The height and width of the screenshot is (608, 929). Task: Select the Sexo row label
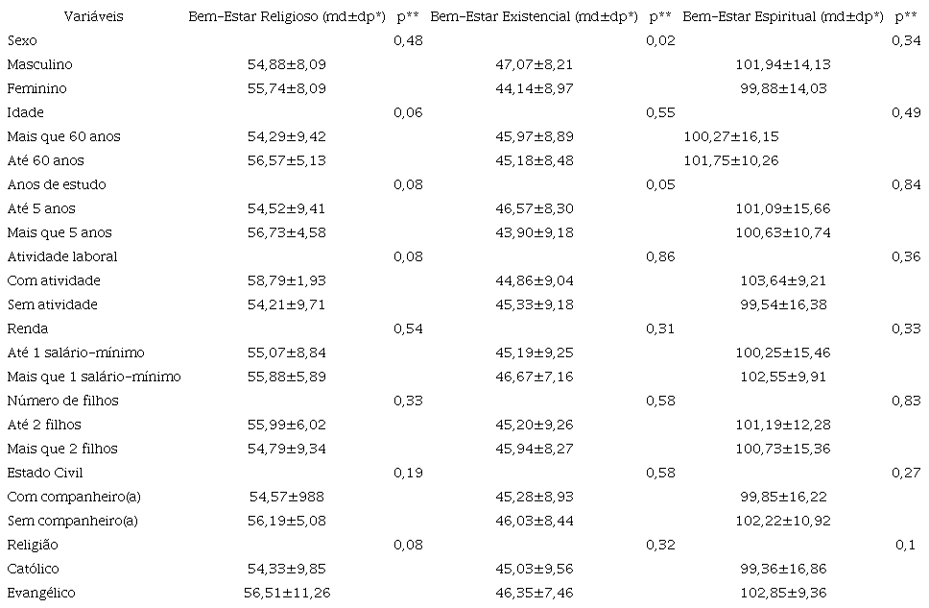click(23, 40)
